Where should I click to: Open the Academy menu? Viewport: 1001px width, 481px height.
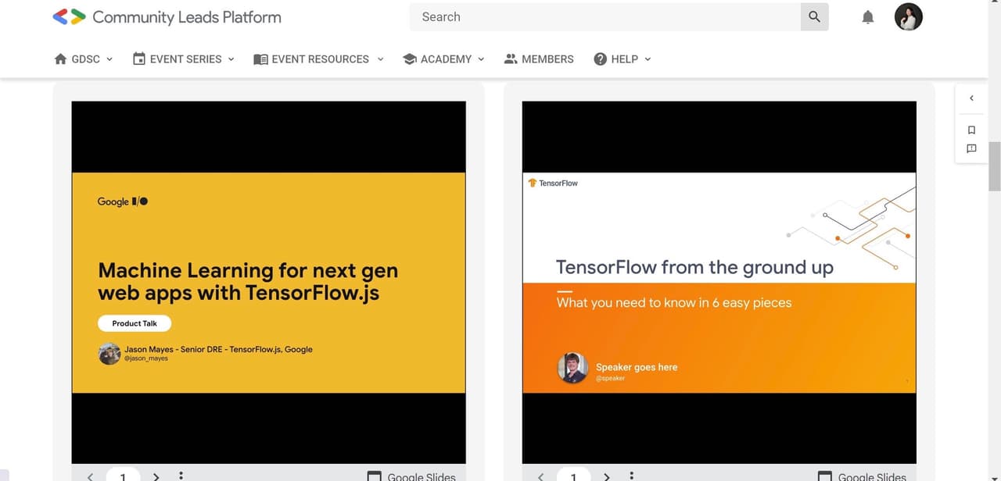click(443, 59)
